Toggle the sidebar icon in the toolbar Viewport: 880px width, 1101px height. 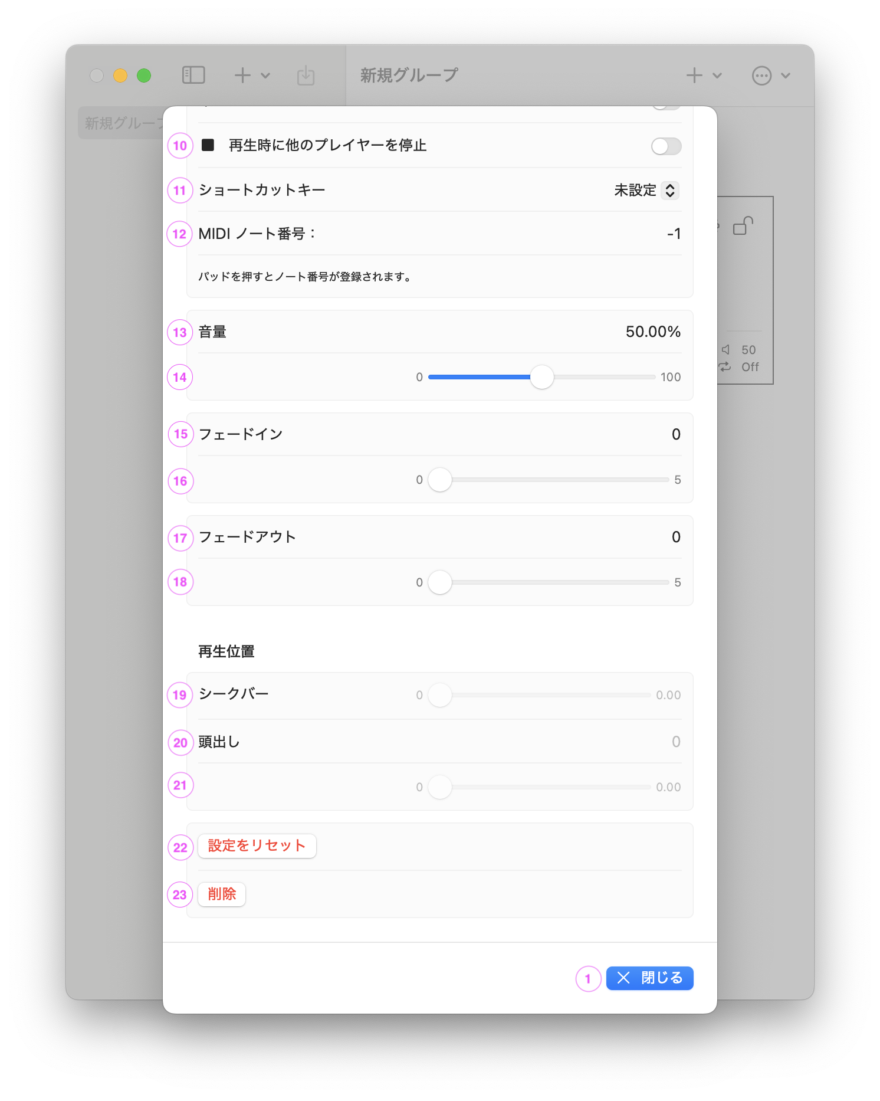tap(193, 75)
